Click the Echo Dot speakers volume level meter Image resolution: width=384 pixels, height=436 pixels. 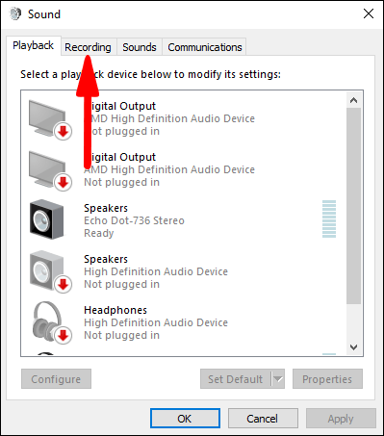click(x=329, y=218)
